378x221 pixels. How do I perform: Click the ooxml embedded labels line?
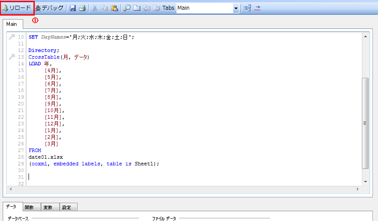tap(94, 164)
